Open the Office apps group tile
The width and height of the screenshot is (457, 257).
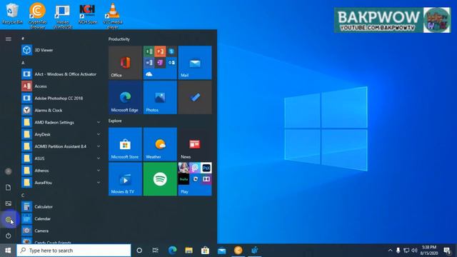pos(160,63)
